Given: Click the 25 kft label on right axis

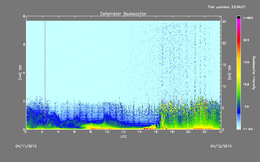Looking at the screenshot, I should (224, 22).
